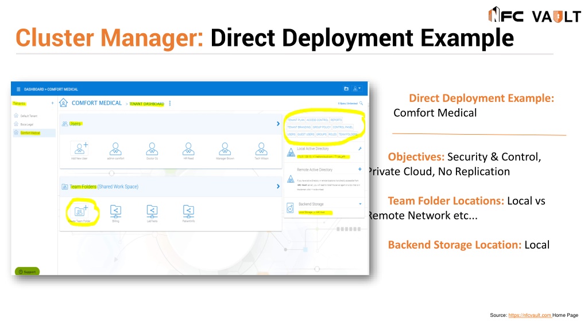The height and width of the screenshot is (330, 588).
Task: Click the DASHBOARD > COMFORT MEDICAL breadcrumb
Action: pos(51,89)
